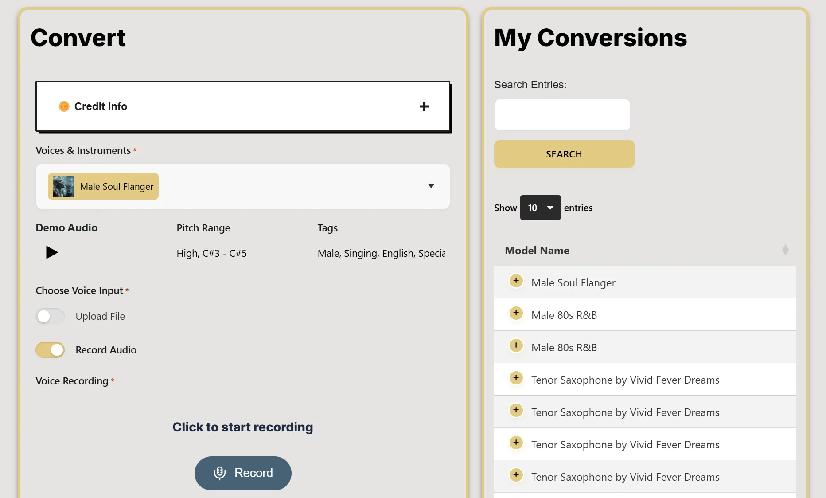Click the Search Entries input field
The height and width of the screenshot is (498, 826).
[562, 115]
